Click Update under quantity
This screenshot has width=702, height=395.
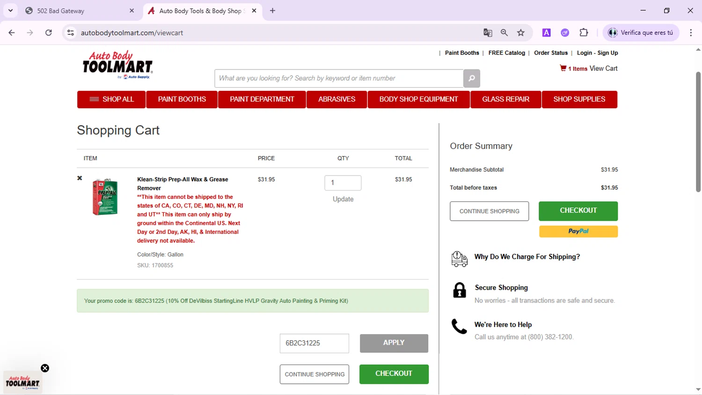(x=343, y=199)
